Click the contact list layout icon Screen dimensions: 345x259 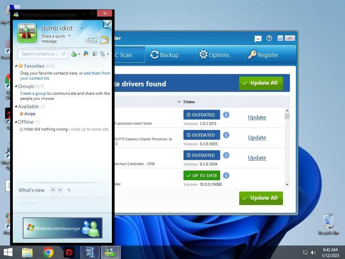[95, 54]
